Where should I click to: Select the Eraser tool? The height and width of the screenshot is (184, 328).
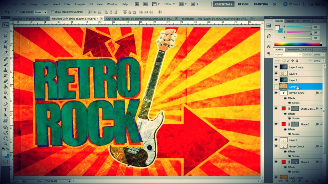5,82
